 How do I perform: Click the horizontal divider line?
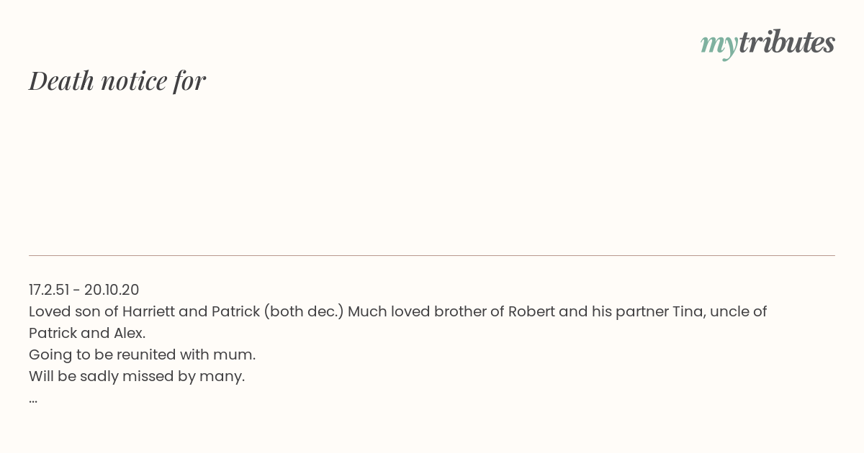432,255
